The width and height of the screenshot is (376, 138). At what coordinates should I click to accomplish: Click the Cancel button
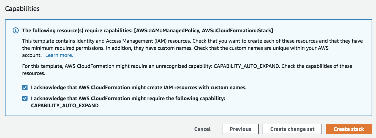point(202,129)
